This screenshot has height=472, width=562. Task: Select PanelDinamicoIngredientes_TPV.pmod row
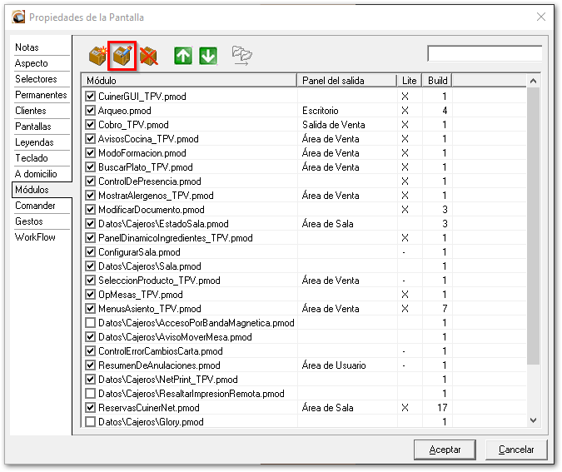coord(304,237)
